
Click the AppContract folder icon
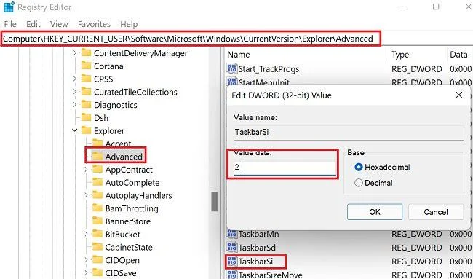coord(98,170)
